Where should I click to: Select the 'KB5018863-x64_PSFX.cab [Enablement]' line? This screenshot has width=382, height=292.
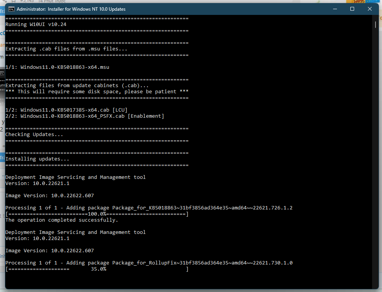pyautogui.click(x=85, y=116)
